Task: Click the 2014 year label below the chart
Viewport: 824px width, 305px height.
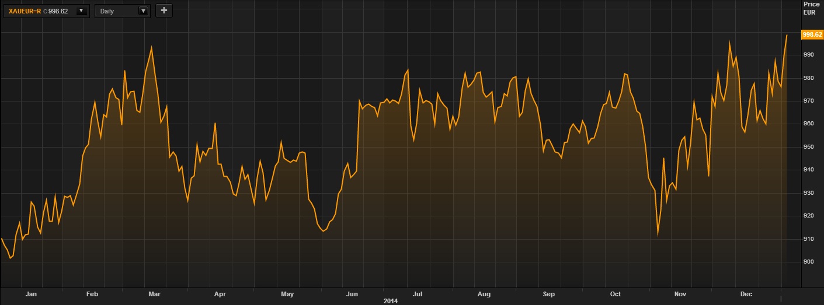Action: (390, 301)
